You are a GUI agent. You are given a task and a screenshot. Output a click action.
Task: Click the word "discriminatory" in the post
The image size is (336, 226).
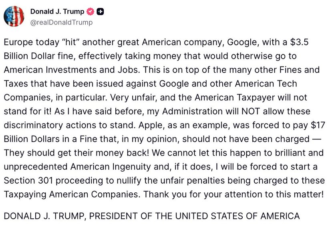(33, 126)
